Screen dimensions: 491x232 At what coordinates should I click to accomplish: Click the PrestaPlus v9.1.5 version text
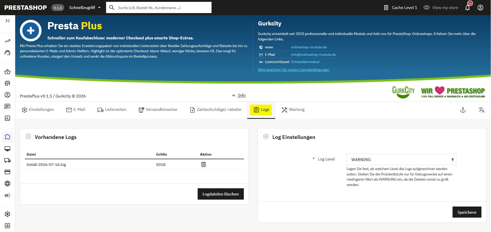coord(53,96)
